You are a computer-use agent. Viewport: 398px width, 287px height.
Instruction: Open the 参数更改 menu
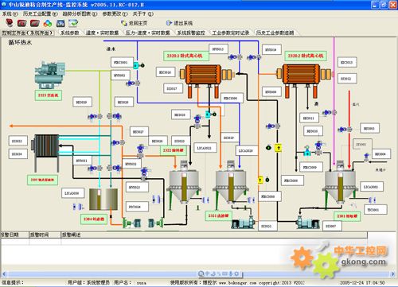(x=115, y=14)
